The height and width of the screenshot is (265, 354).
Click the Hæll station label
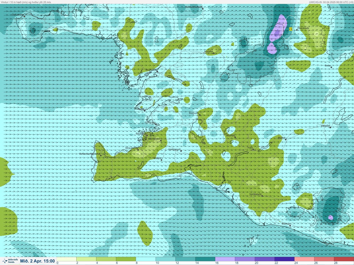coord(250,148)
